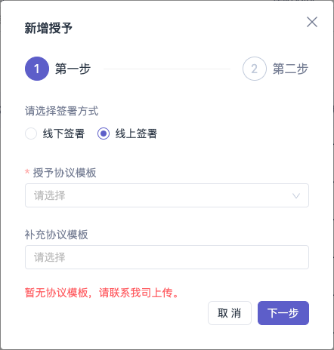Screen dimensions: 334x350
Task: Click the 新增授予 dialog title
Action: pyautogui.click(x=48, y=28)
